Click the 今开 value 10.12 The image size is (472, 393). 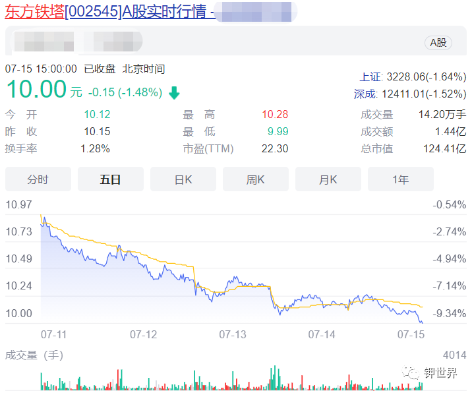(97, 115)
